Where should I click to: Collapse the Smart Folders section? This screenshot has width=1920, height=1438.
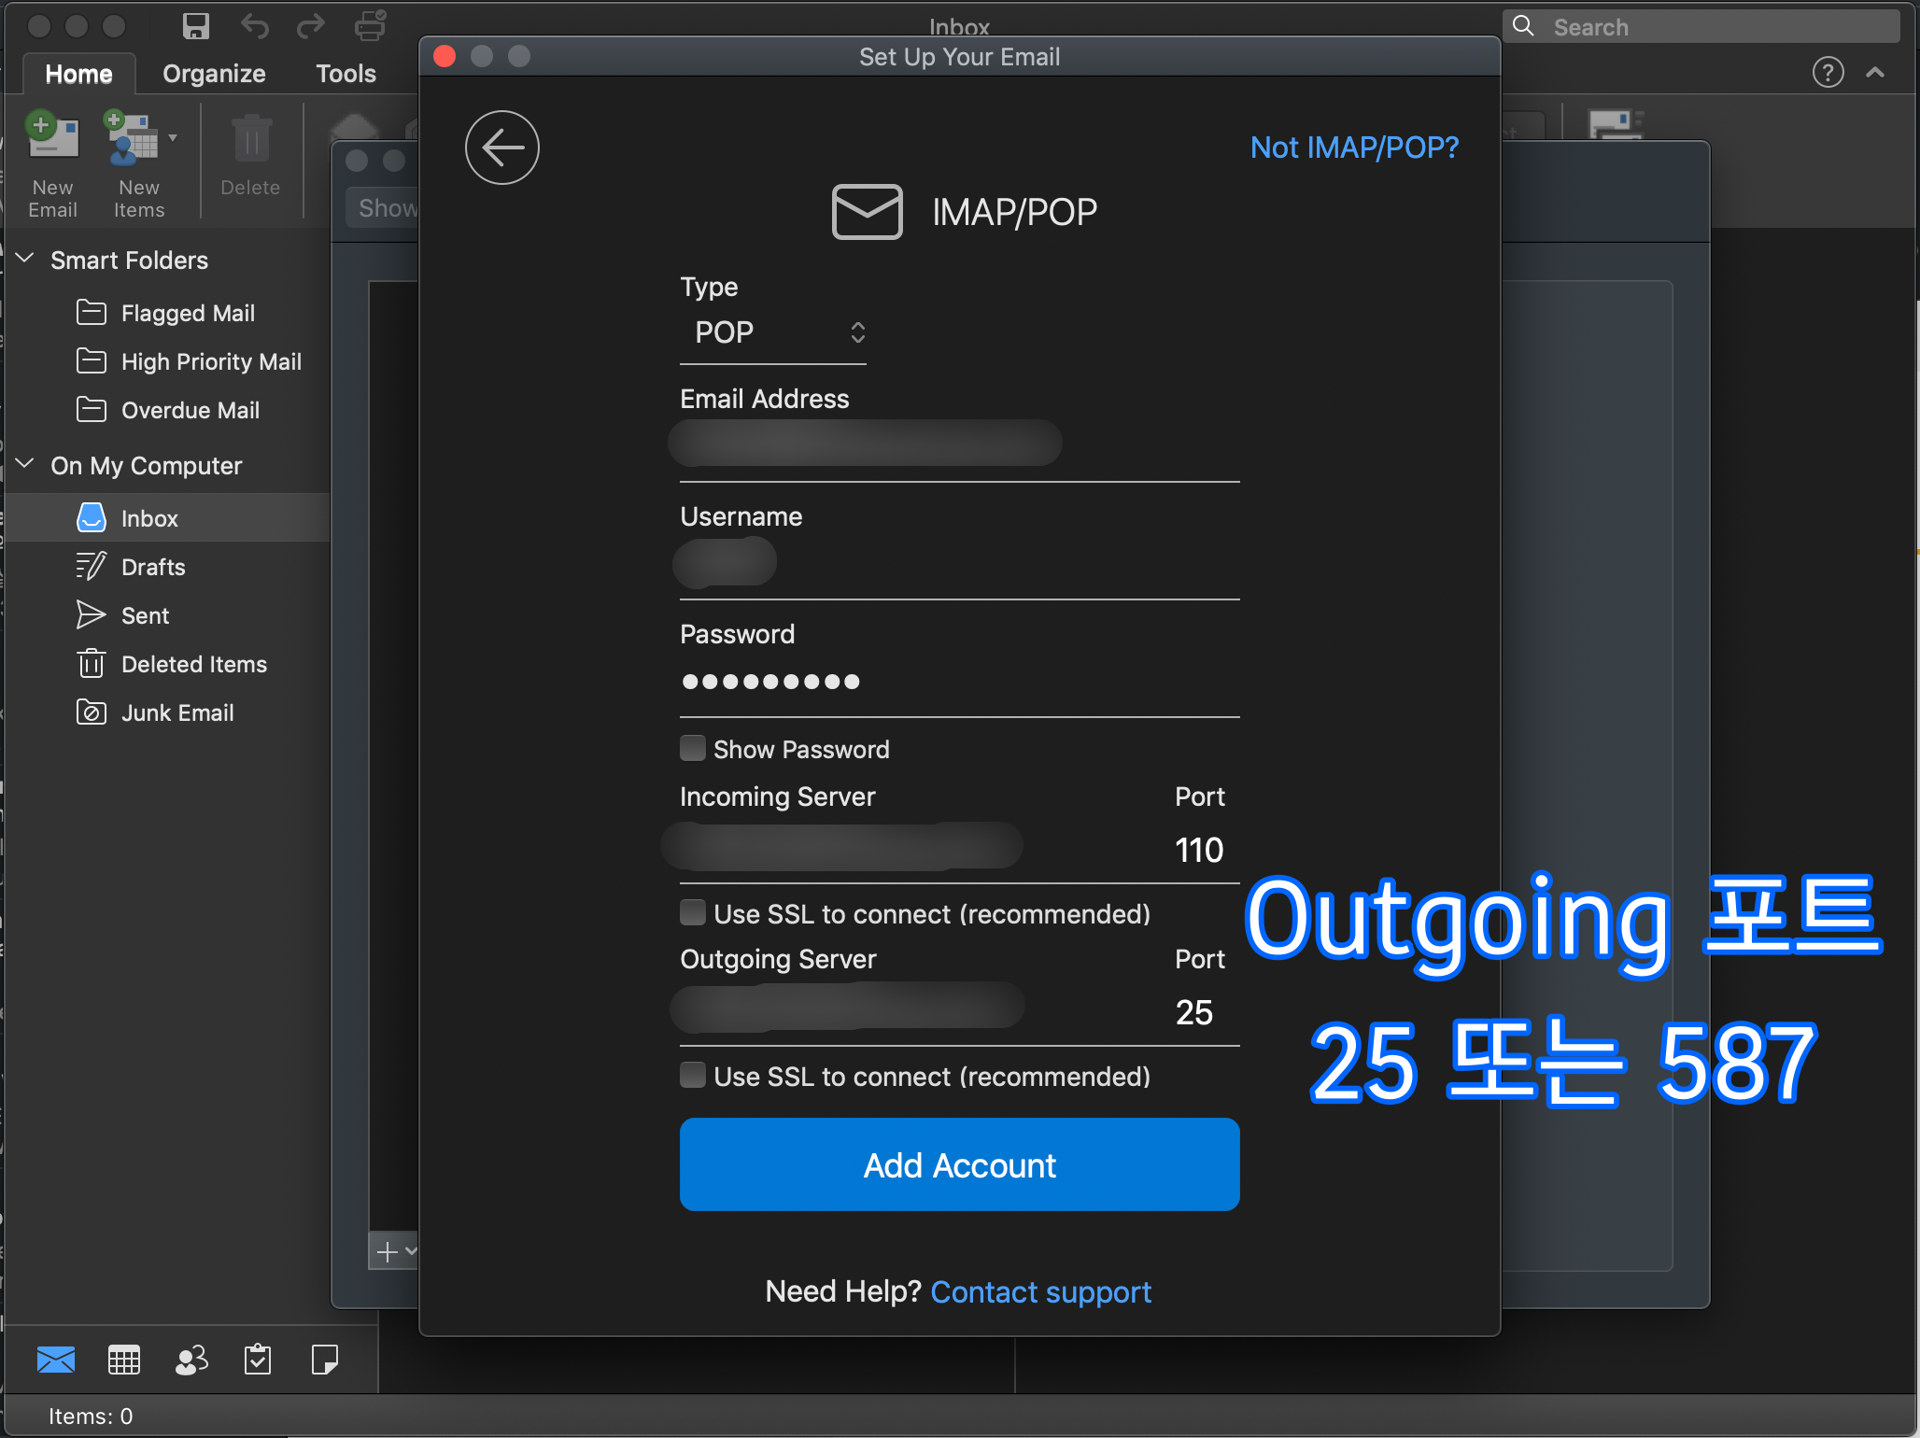click(26, 259)
